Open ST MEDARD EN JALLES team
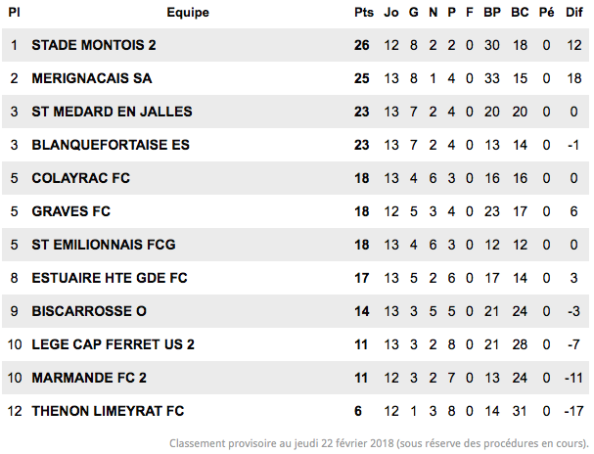The width and height of the screenshot is (594, 454). pos(112,112)
